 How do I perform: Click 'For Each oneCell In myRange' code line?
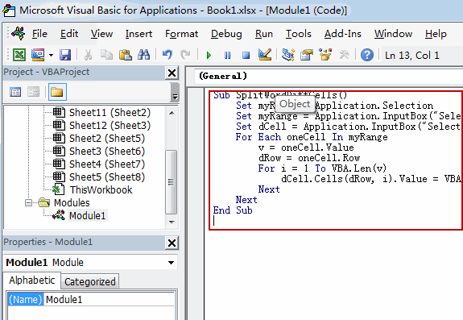(x=312, y=137)
